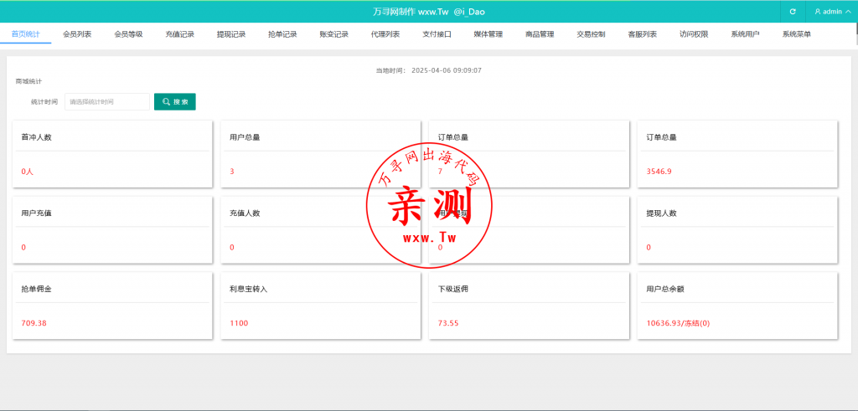Screen dimensions: 858x411
Task: Click the 709.38 commission value
Action: click(x=34, y=323)
